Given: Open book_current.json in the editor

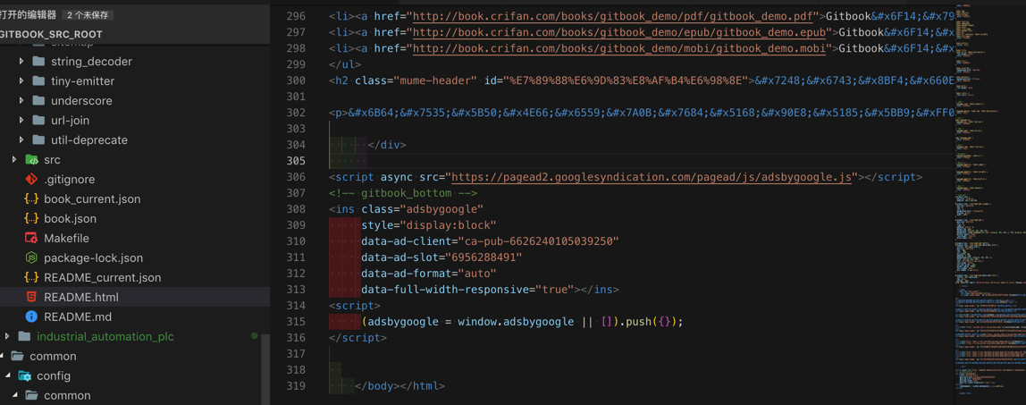Looking at the screenshot, I should click(92, 198).
